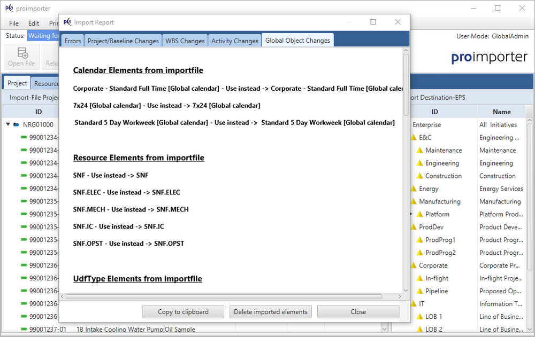Click the report's horizontal scrollbar right arrow

pyautogui.click(x=398, y=296)
